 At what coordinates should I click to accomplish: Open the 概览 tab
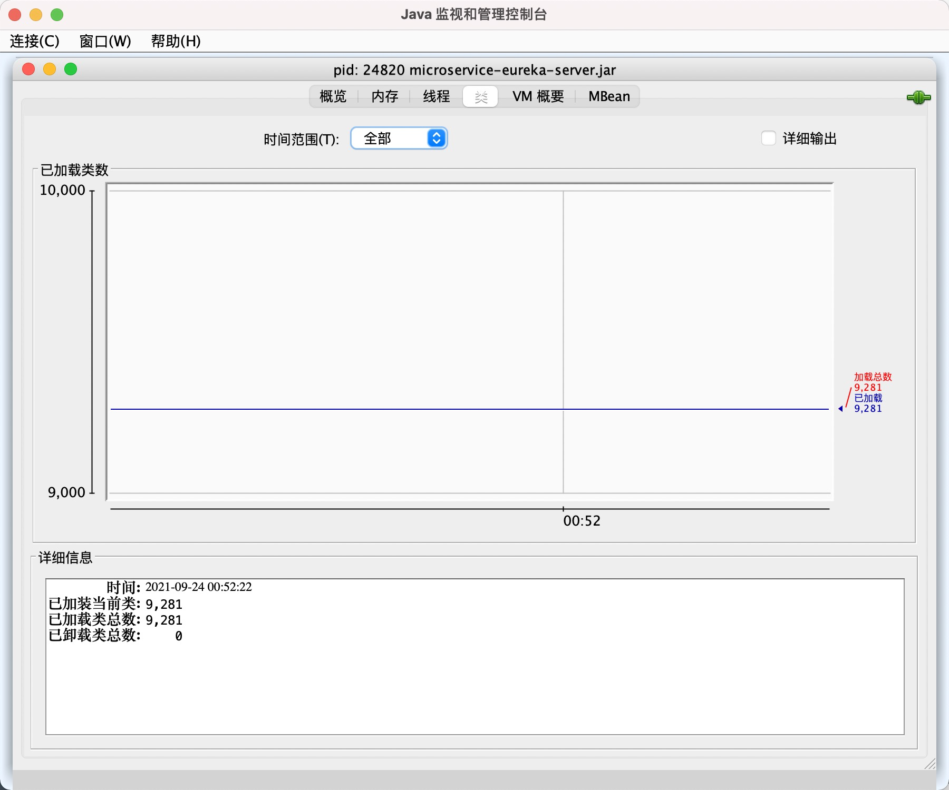tap(332, 96)
